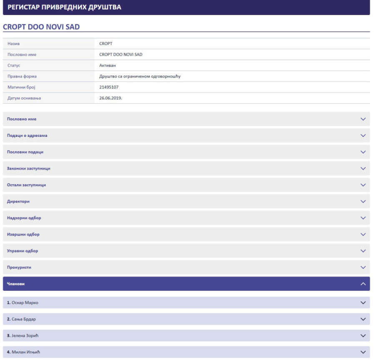Screen dimensions: 375x362
Task: Click the Регистар привредних друштава header bar
Action: click(186, 7)
